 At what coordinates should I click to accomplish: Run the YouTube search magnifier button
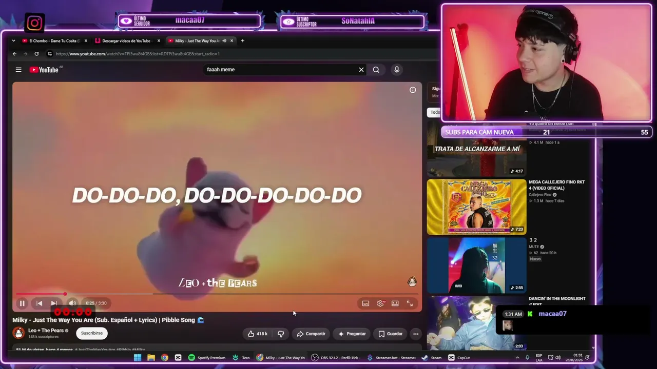(376, 70)
